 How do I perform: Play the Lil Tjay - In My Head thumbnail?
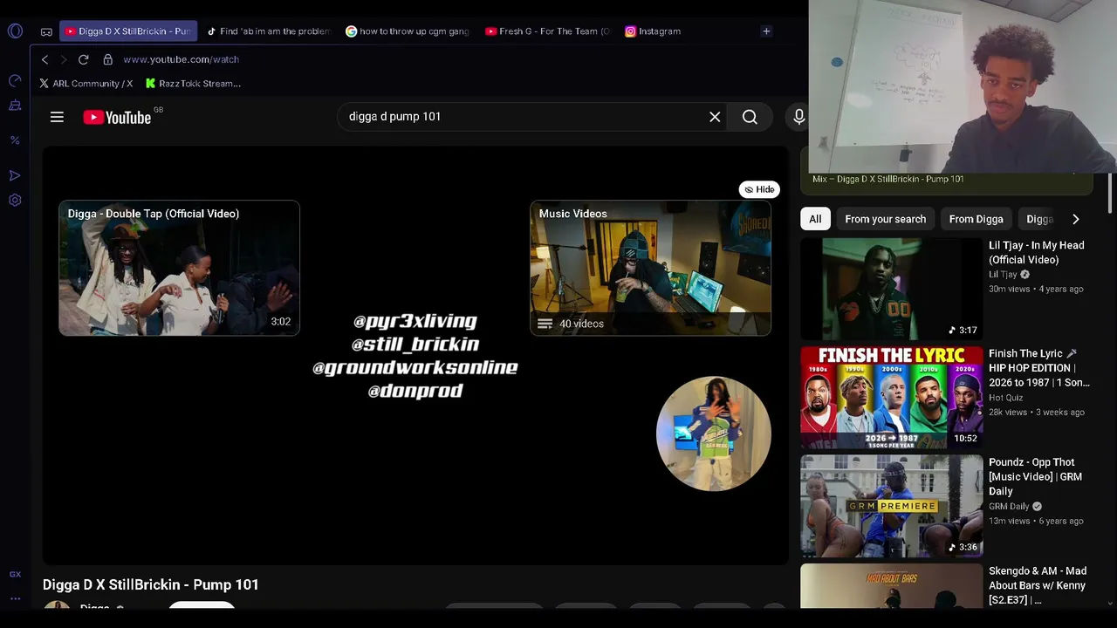coord(891,289)
